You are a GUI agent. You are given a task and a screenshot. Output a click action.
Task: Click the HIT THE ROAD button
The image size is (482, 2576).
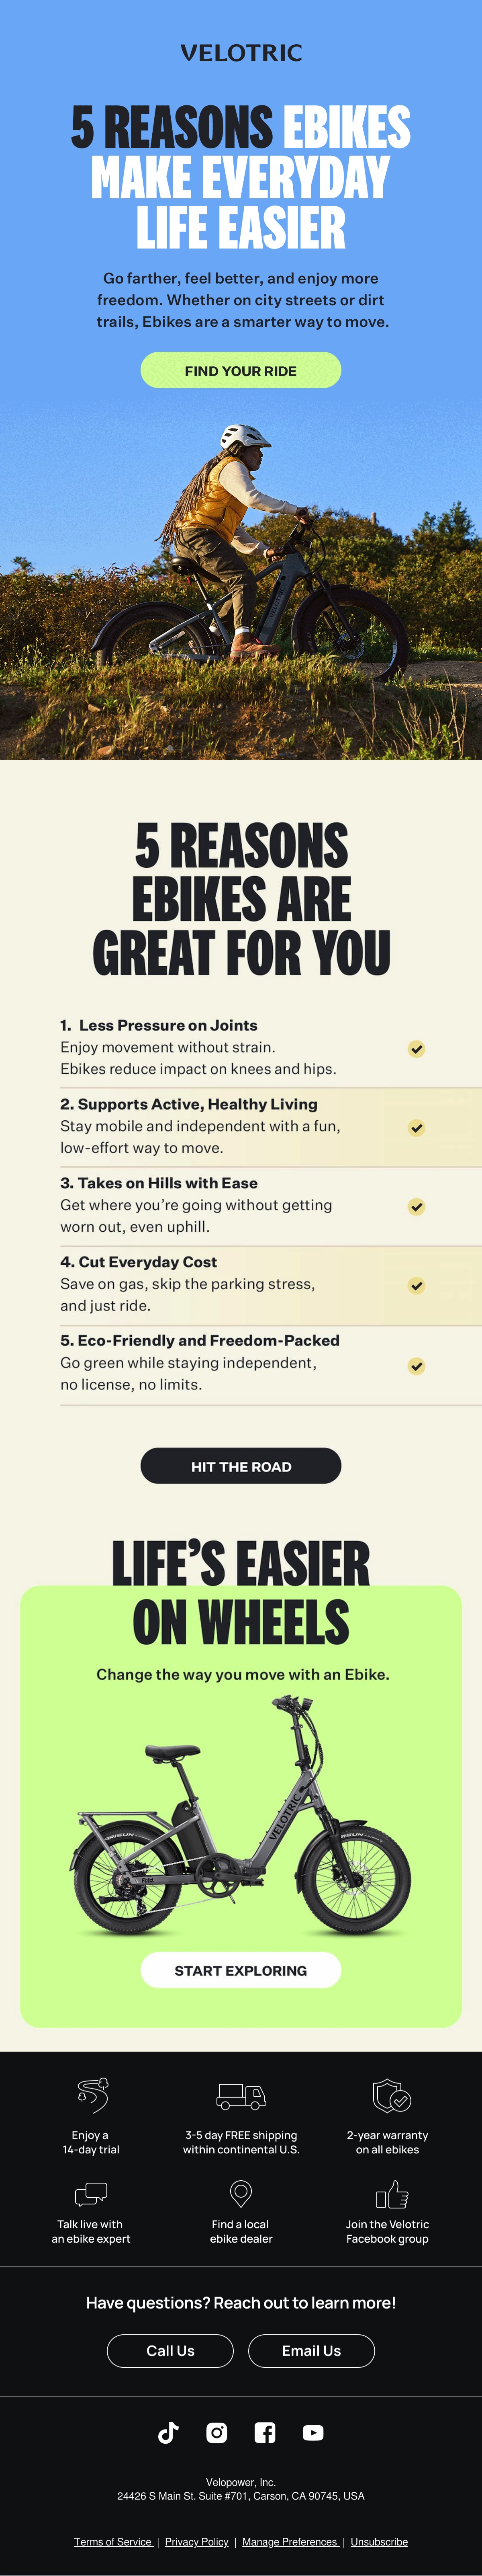tap(241, 1466)
